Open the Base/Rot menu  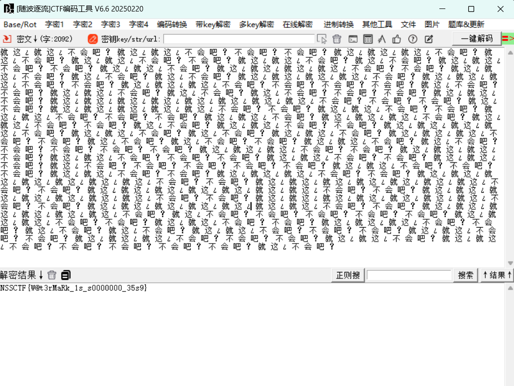(20, 24)
